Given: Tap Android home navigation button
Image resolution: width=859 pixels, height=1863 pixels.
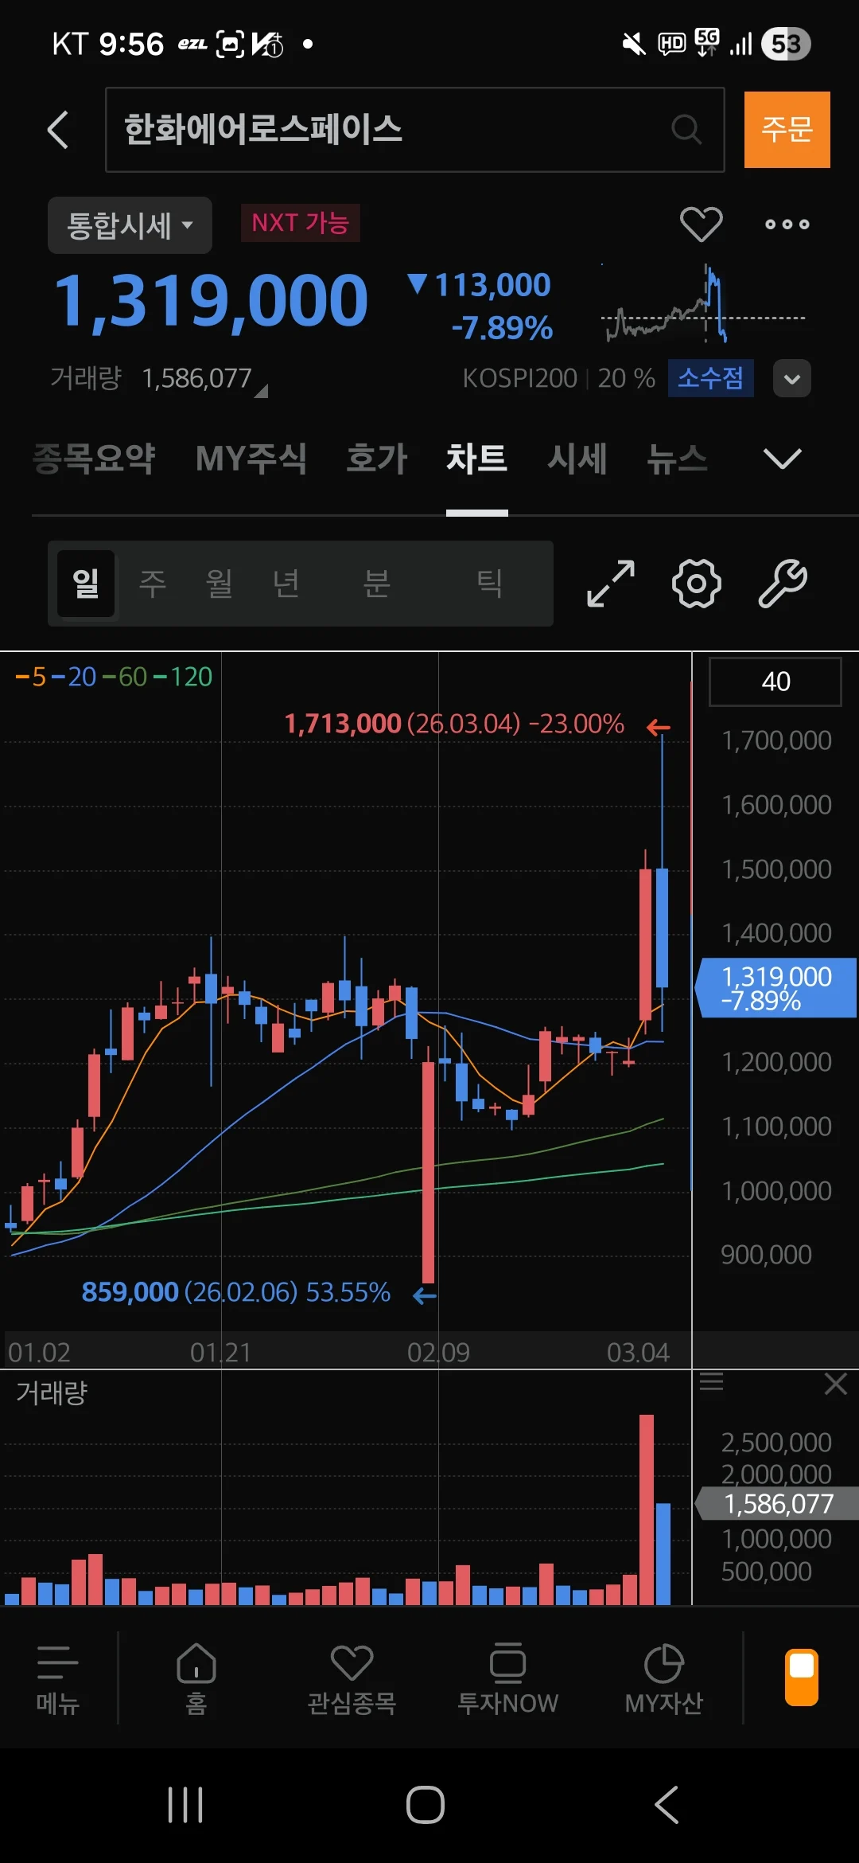Looking at the screenshot, I should (x=426, y=1804).
